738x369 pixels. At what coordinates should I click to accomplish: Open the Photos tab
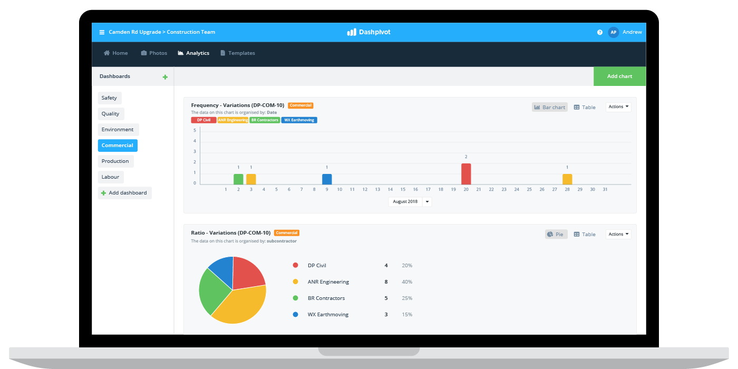pyautogui.click(x=154, y=53)
